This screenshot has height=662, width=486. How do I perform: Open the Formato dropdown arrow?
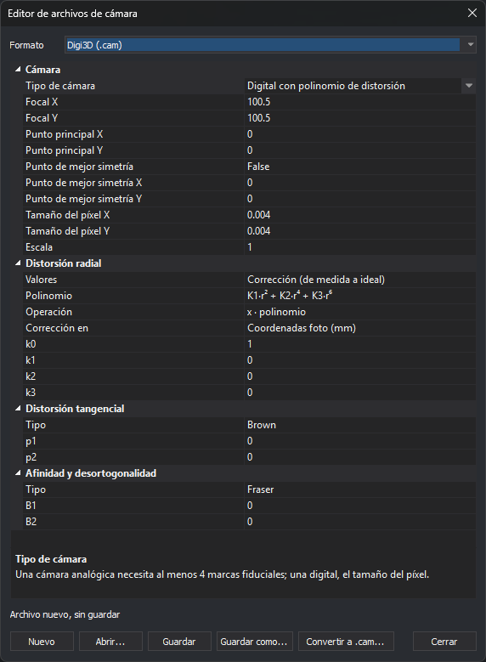click(x=470, y=45)
